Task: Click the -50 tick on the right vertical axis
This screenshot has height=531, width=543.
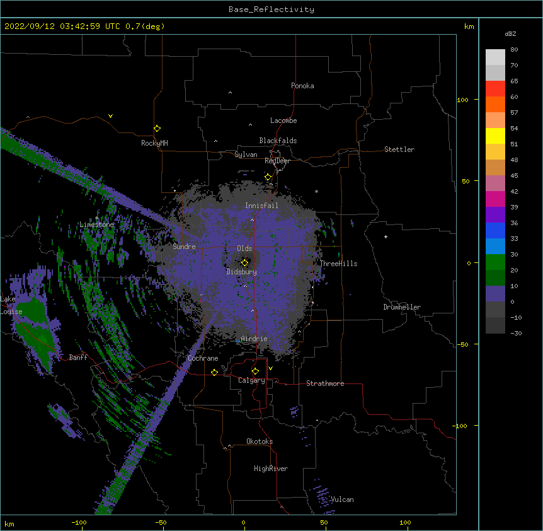Action: coord(462,344)
